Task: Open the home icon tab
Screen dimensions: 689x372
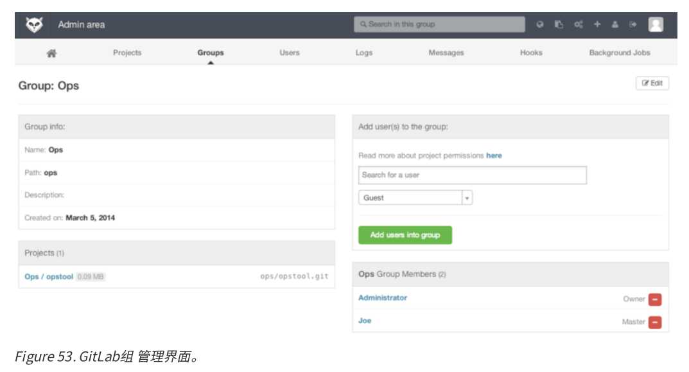Action: click(x=51, y=53)
